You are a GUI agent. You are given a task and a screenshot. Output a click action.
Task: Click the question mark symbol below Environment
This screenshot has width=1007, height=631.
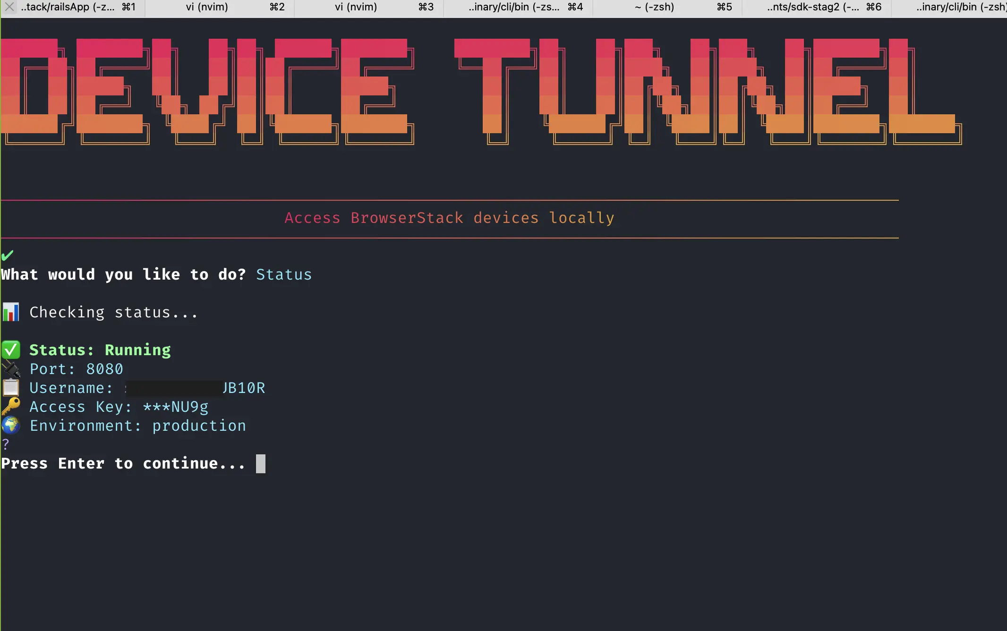[x=4, y=443]
